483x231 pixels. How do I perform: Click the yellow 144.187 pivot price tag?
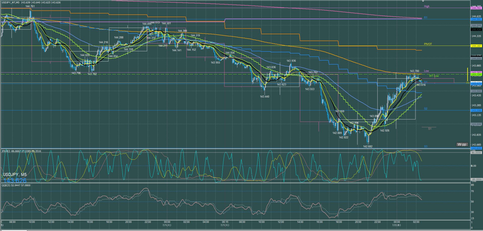[476, 46]
